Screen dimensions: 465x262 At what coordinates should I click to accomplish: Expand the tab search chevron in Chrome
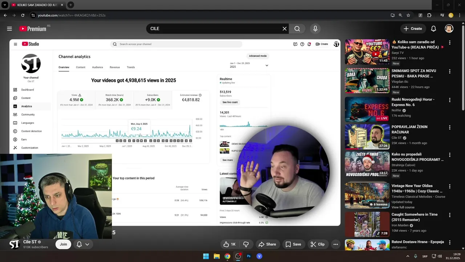click(x=5, y=5)
